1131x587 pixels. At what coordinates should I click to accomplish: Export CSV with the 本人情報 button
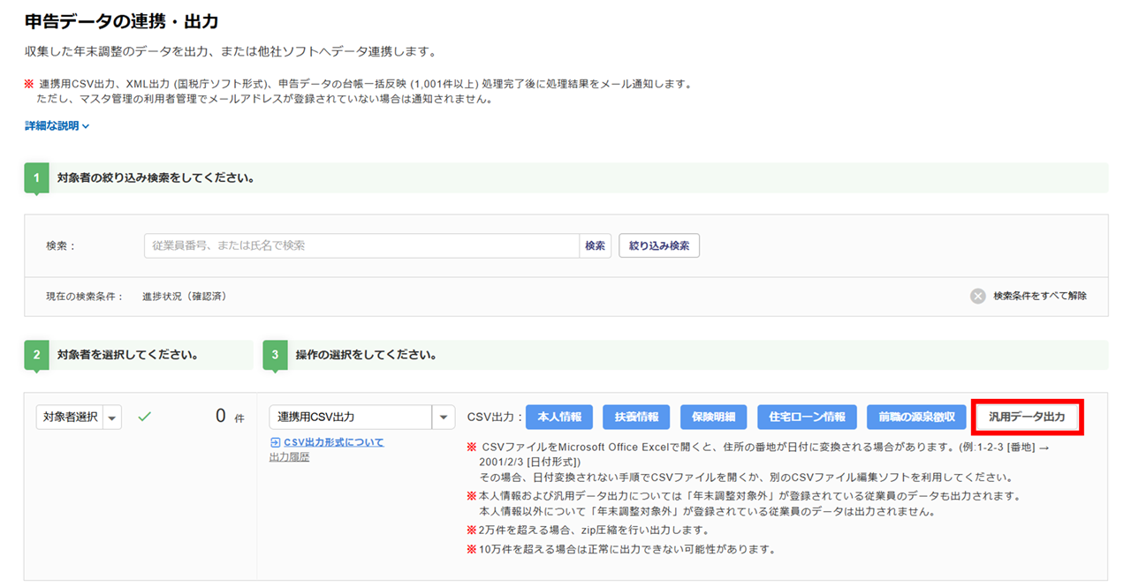pos(559,417)
